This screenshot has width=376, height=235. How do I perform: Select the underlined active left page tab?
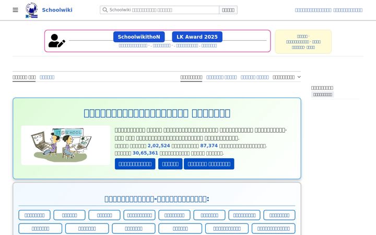coord(24,77)
